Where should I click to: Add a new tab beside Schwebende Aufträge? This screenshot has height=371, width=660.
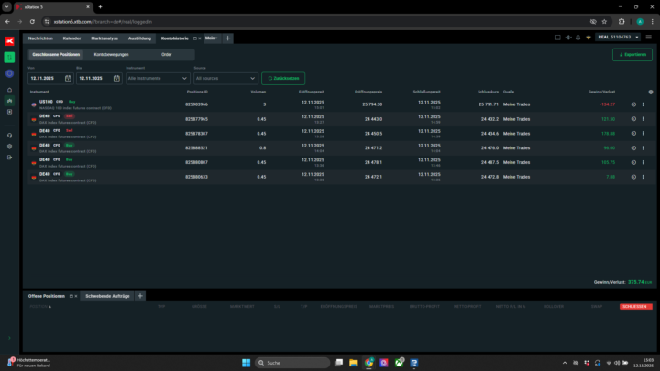[x=140, y=296]
